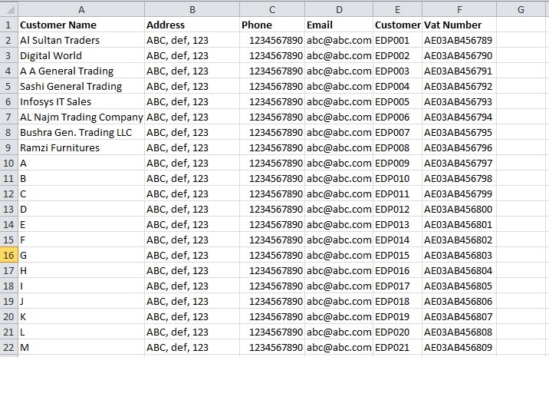Select row 16 header
The height and width of the screenshot is (420, 549).
[8, 255]
